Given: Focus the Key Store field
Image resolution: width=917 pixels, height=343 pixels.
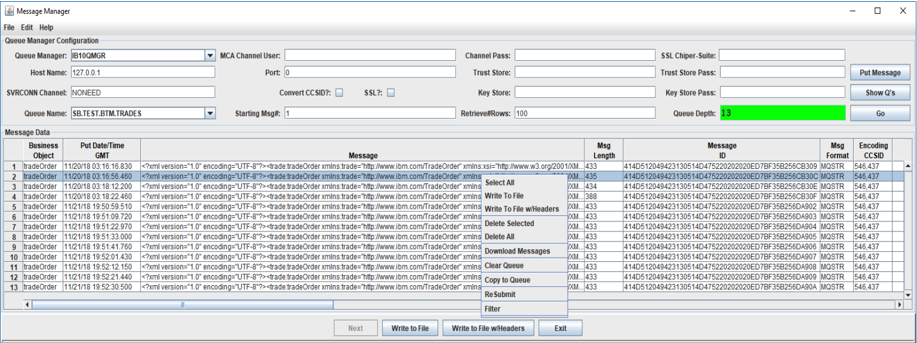Looking at the screenshot, I should coord(584,92).
